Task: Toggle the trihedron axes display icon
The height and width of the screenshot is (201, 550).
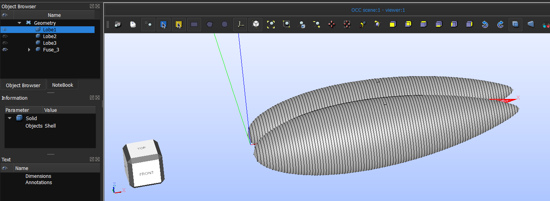Action: (x=240, y=24)
